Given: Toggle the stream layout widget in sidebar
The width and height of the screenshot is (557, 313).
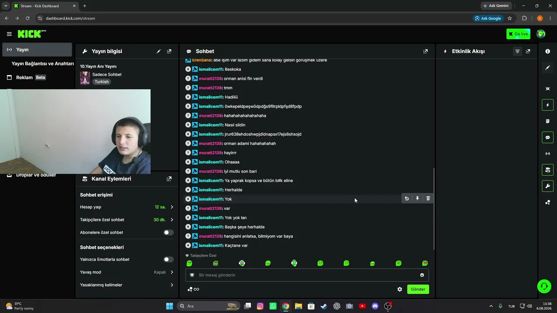Looking at the screenshot, I should click(x=547, y=170).
